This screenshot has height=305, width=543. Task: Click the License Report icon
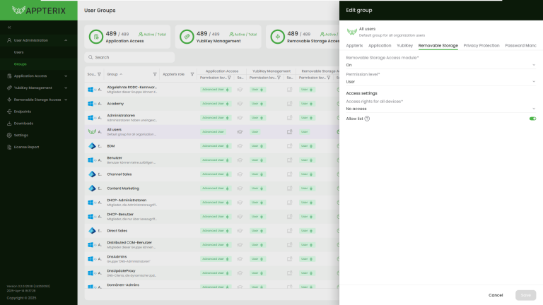pyautogui.click(x=9, y=147)
